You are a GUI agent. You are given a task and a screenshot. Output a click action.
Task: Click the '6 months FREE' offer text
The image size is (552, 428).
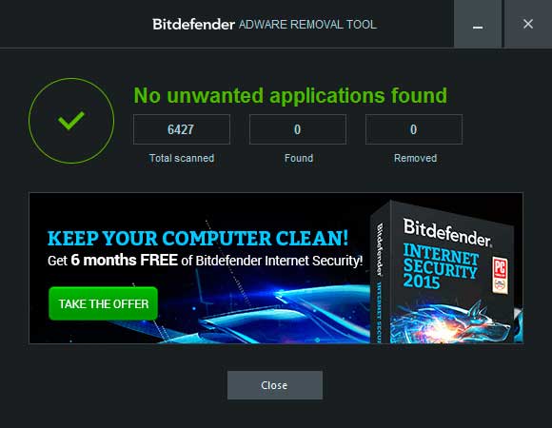pyautogui.click(x=124, y=261)
